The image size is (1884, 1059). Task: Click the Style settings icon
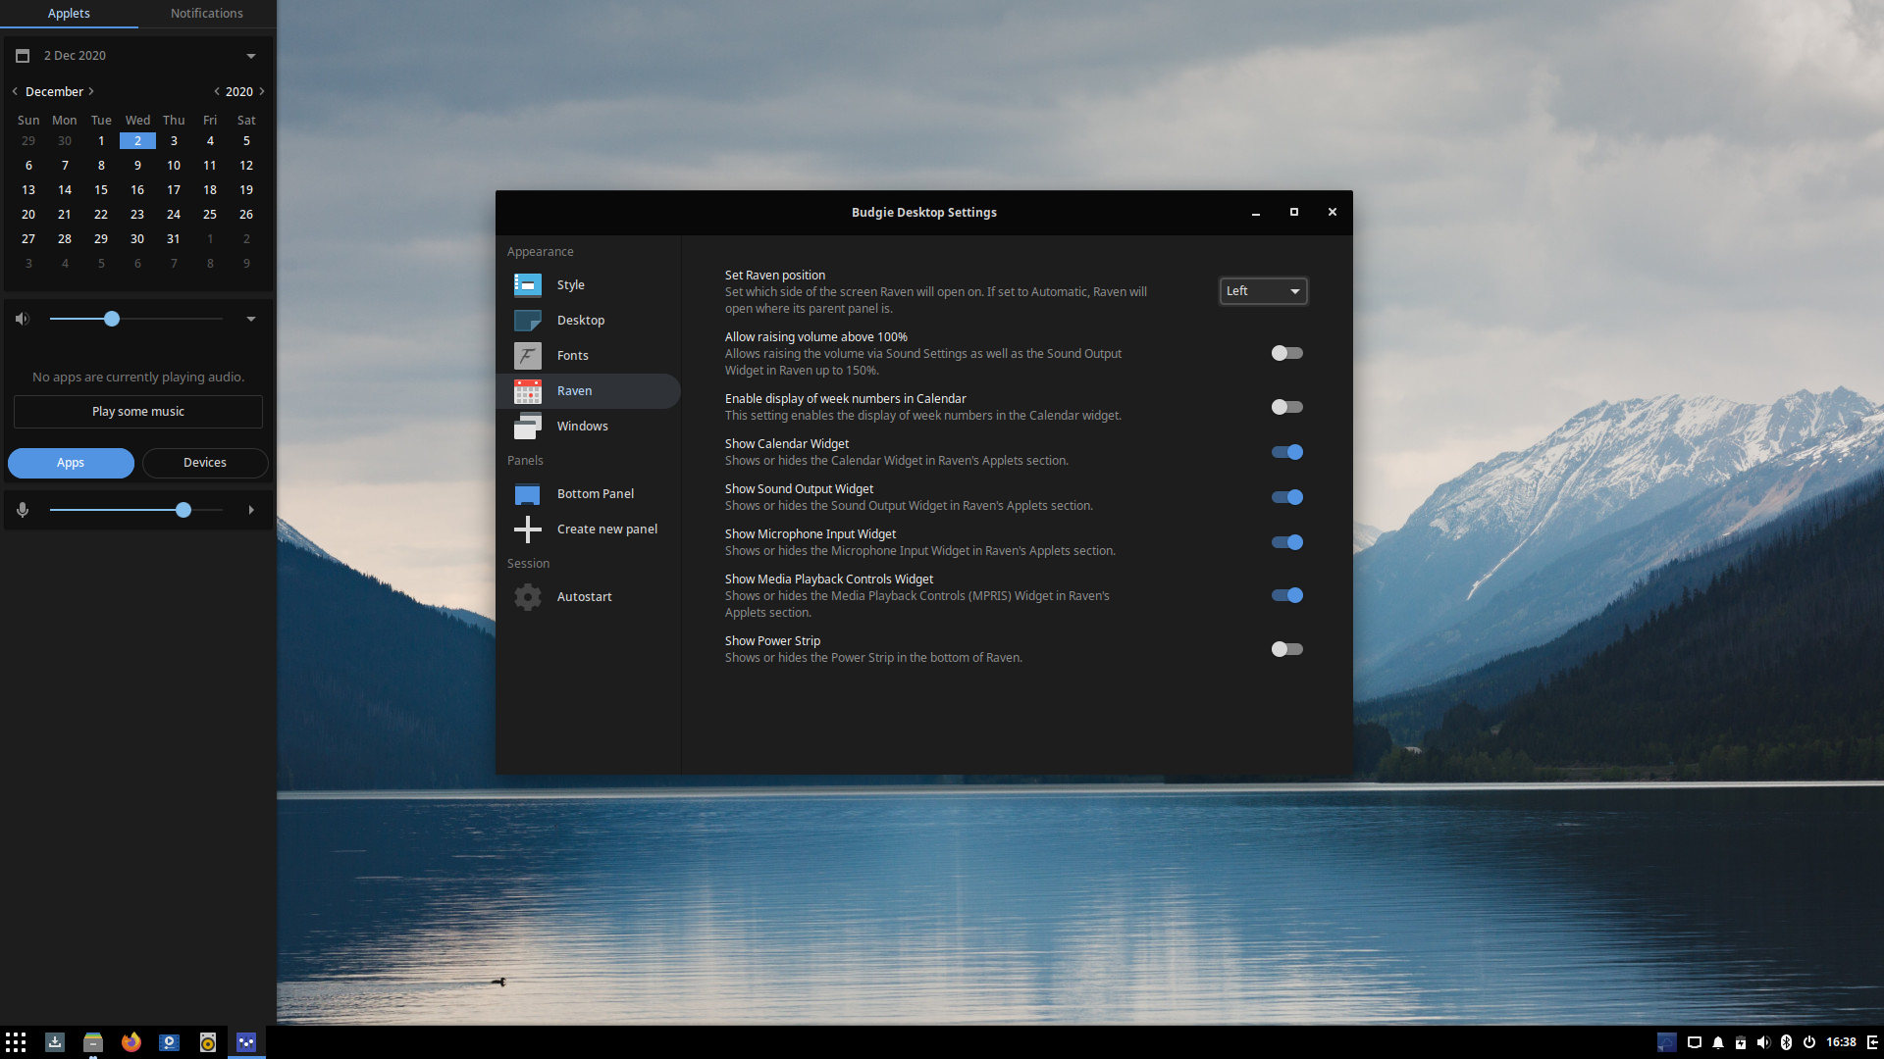pos(527,284)
